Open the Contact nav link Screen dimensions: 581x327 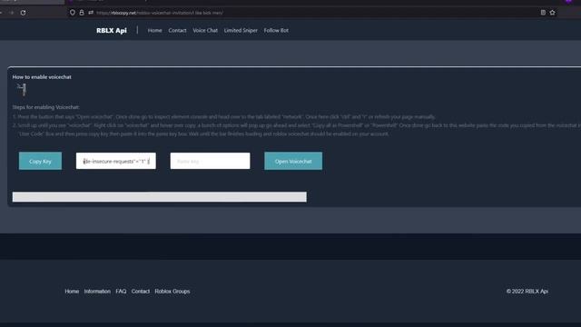[177, 30]
